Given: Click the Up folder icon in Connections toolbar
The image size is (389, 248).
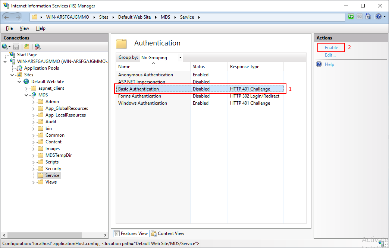Looking at the screenshot, I should pyautogui.click(x=26, y=47).
